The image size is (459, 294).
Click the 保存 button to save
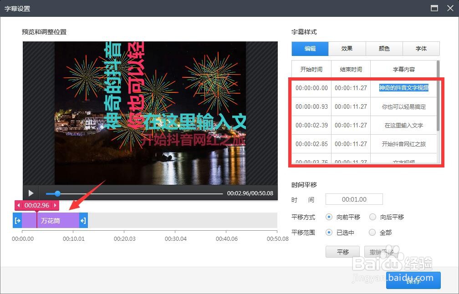point(413,281)
